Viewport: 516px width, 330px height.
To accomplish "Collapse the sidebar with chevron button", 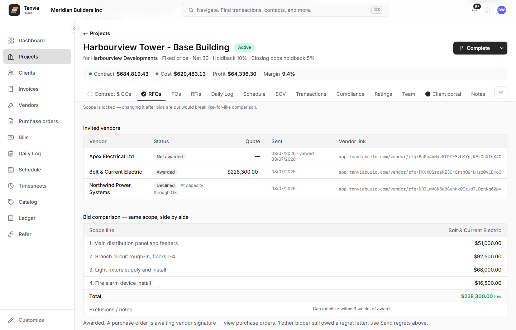I will 74,29.
